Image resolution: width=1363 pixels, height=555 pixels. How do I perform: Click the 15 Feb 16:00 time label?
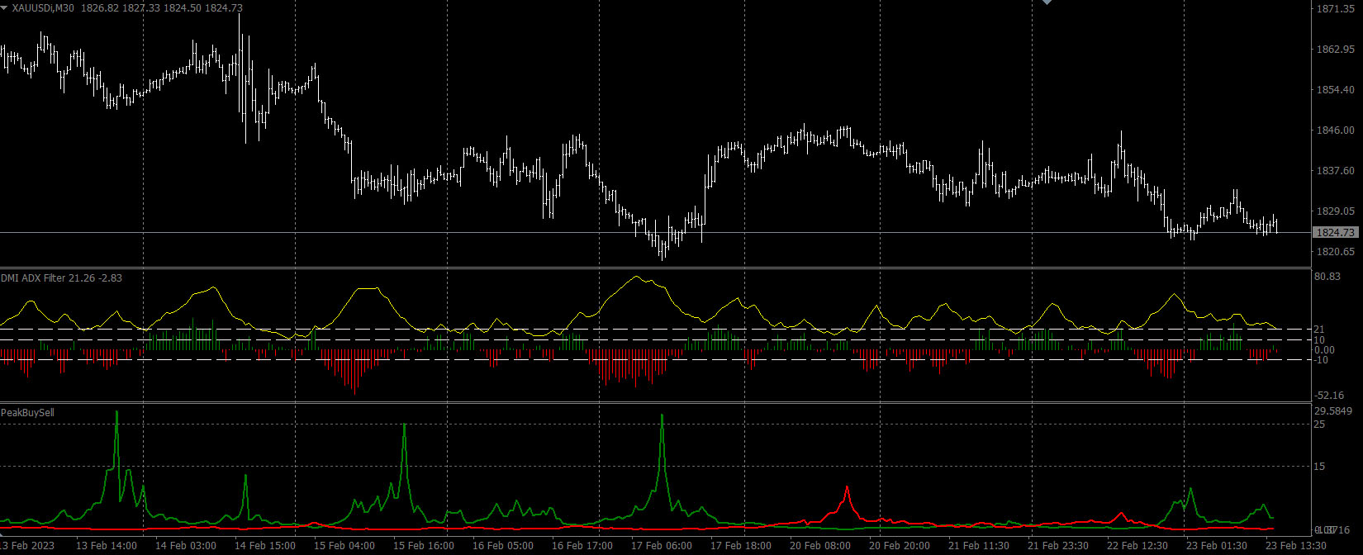[x=424, y=546]
